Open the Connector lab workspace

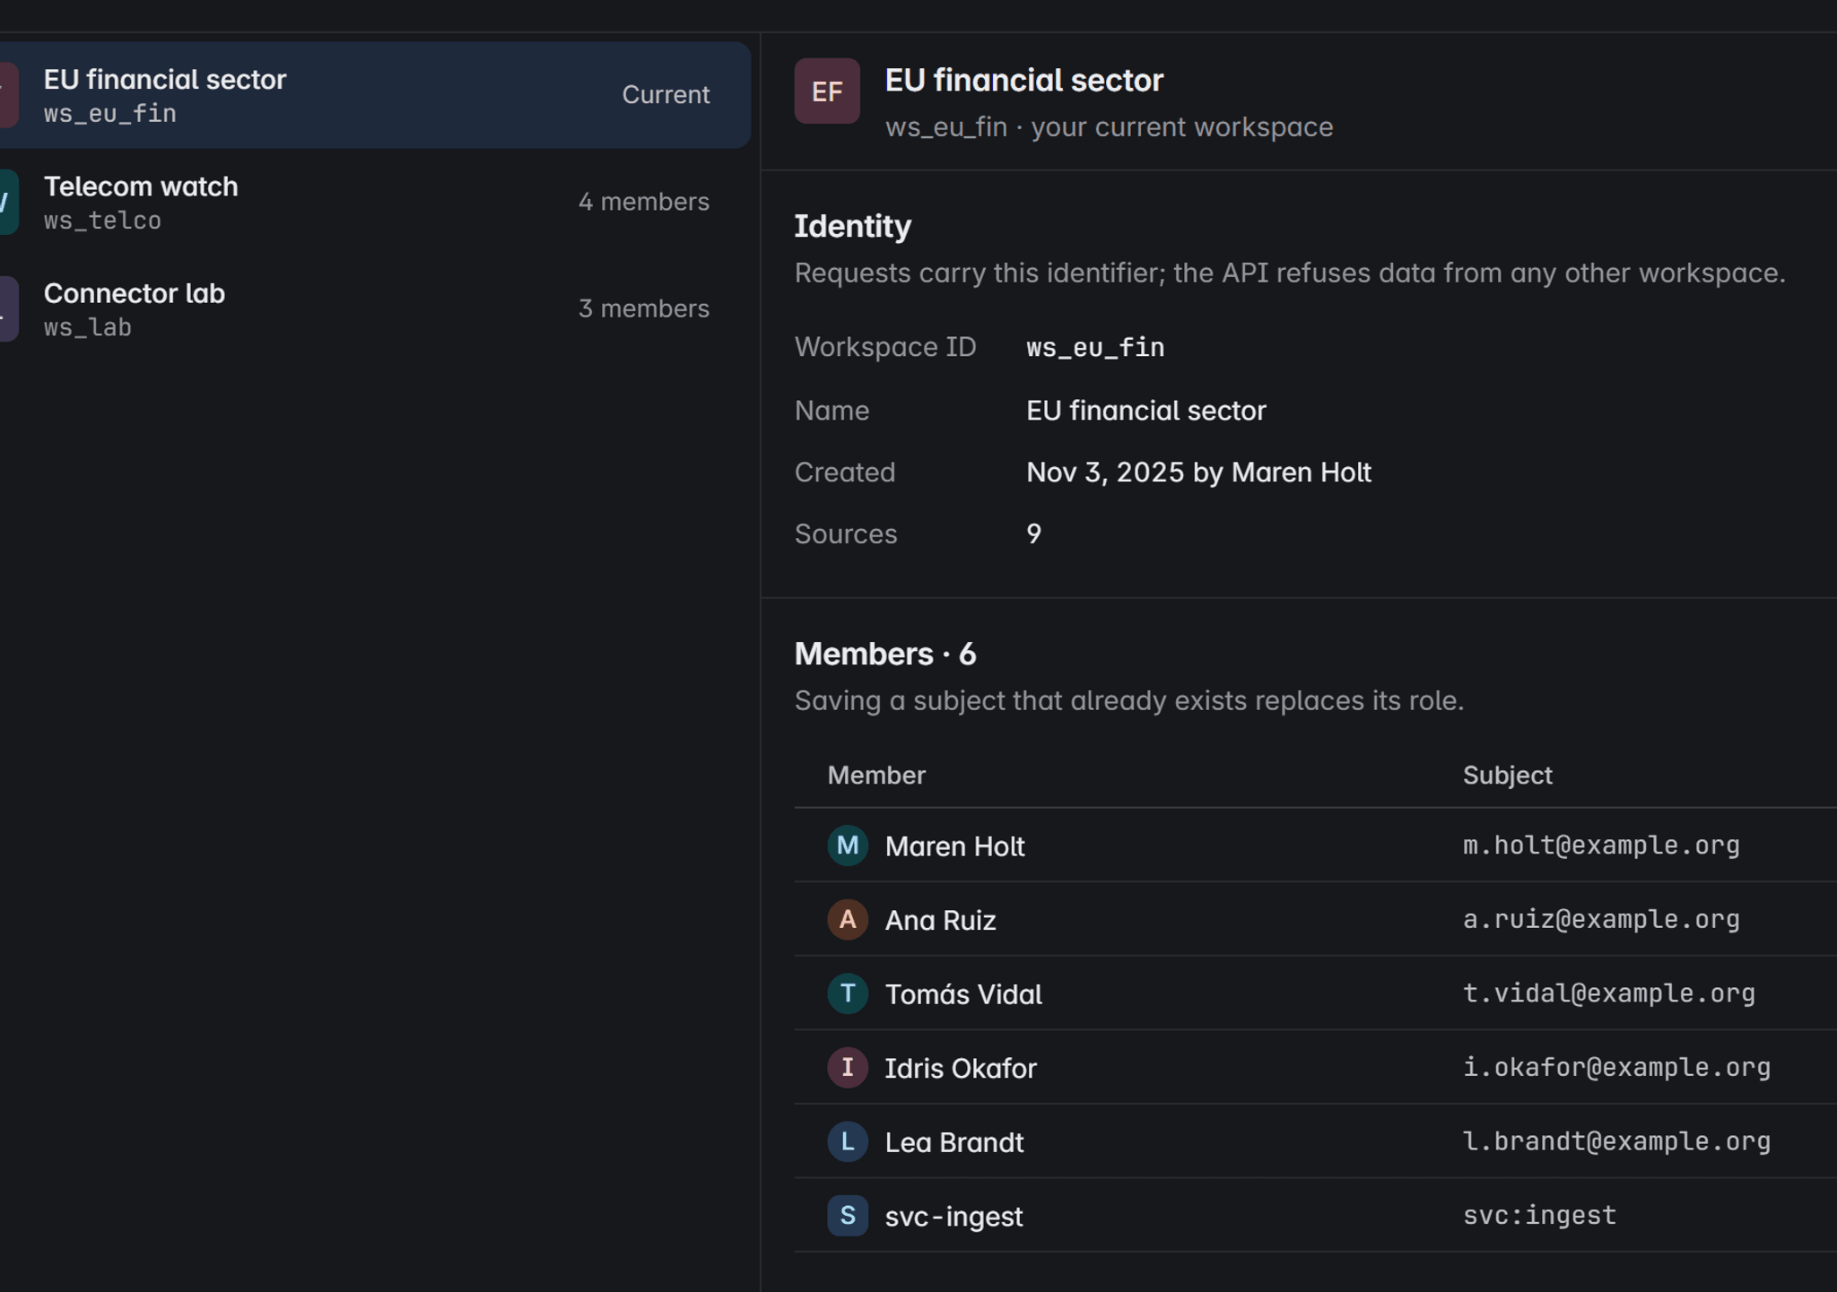[375, 308]
